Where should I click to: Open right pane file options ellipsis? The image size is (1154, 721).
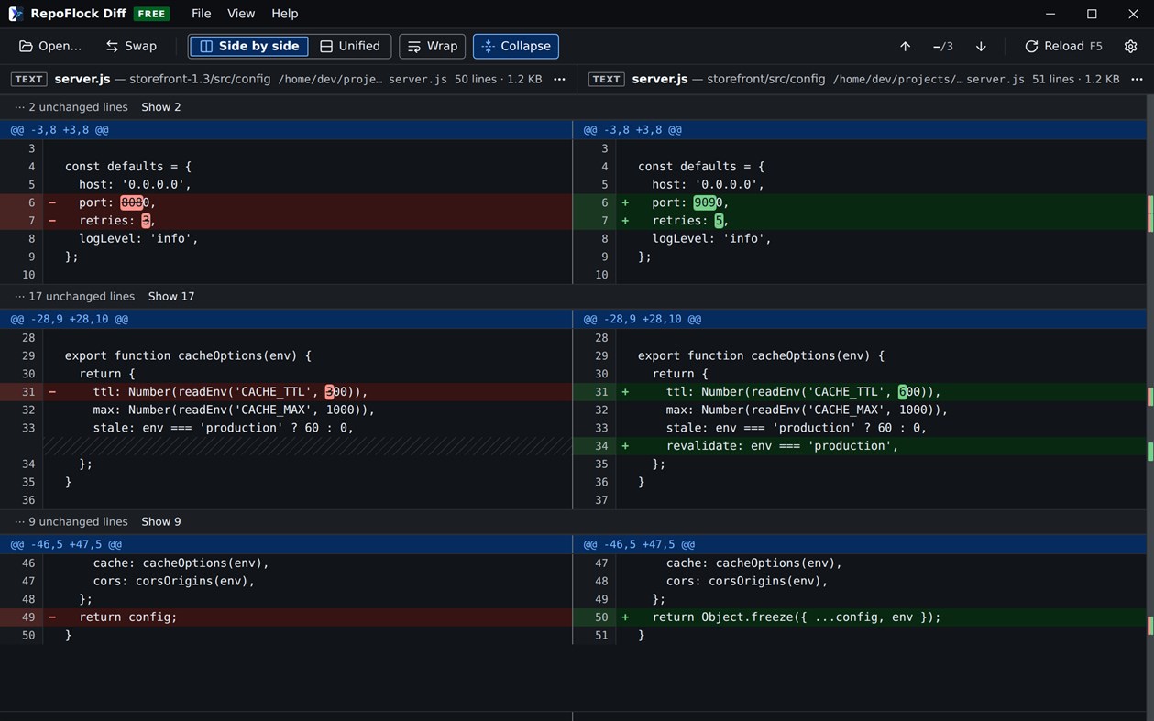[x=1137, y=80]
